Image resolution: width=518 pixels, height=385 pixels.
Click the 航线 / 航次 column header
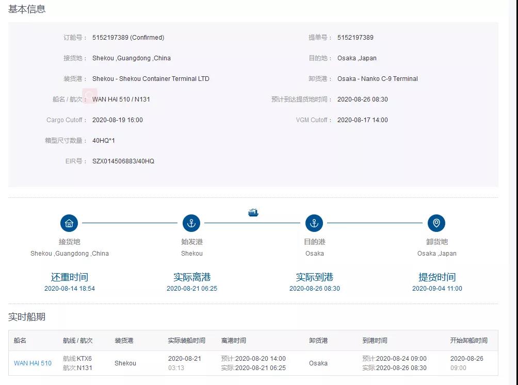point(77,341)
